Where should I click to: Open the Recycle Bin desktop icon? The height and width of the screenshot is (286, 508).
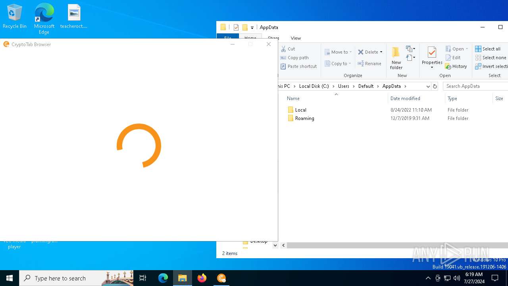coord(15,17)
